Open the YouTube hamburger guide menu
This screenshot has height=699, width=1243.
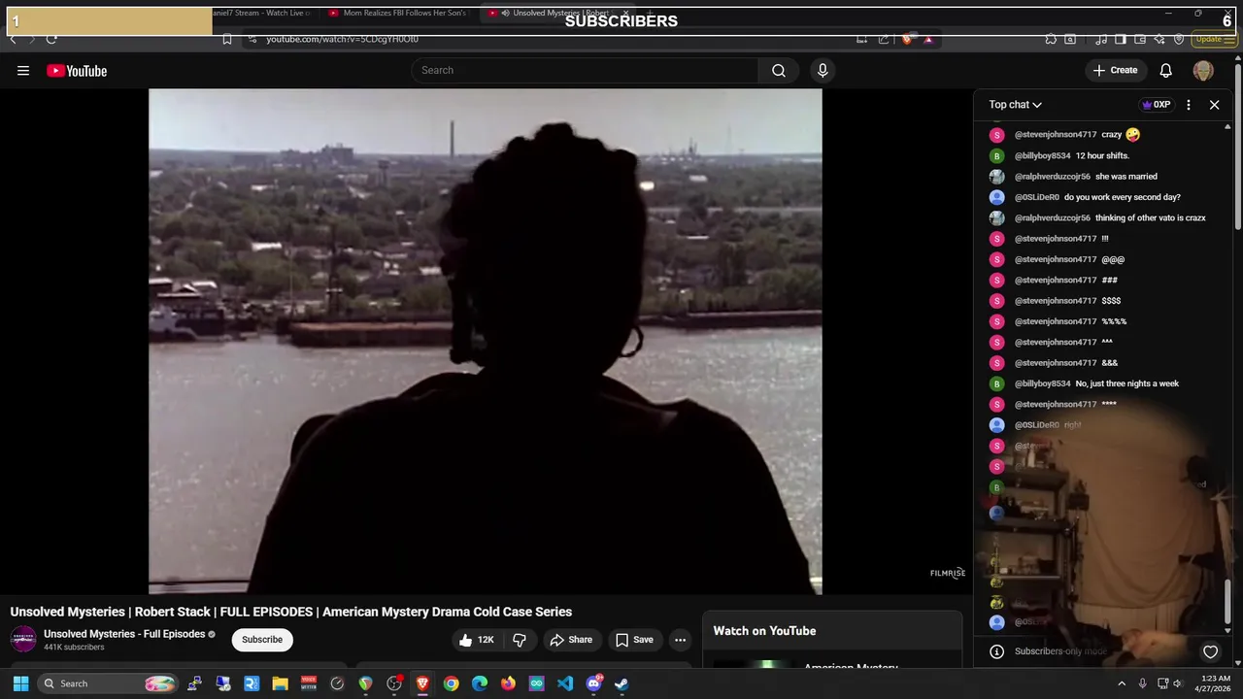23,71
